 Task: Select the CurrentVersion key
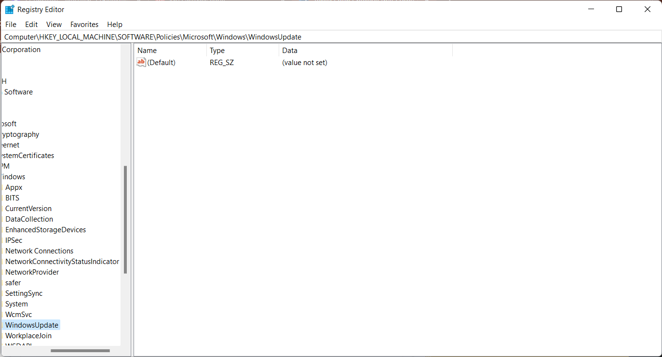tap(28, 209)
